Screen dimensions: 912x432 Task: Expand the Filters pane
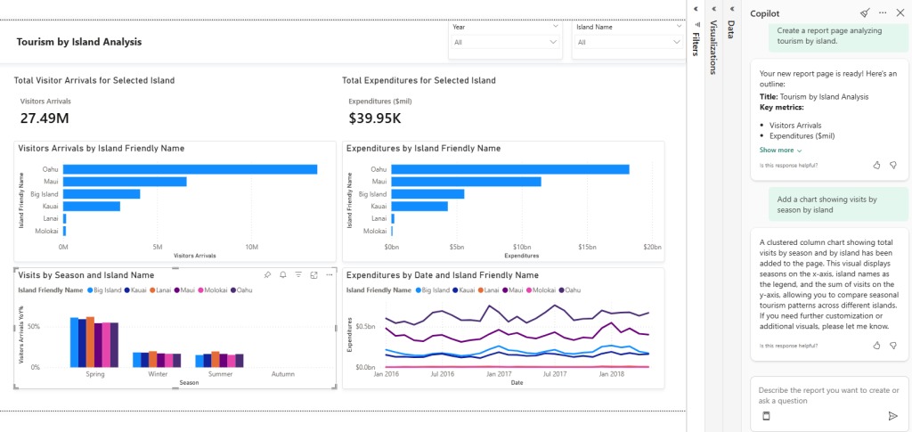tap(696, 10)
